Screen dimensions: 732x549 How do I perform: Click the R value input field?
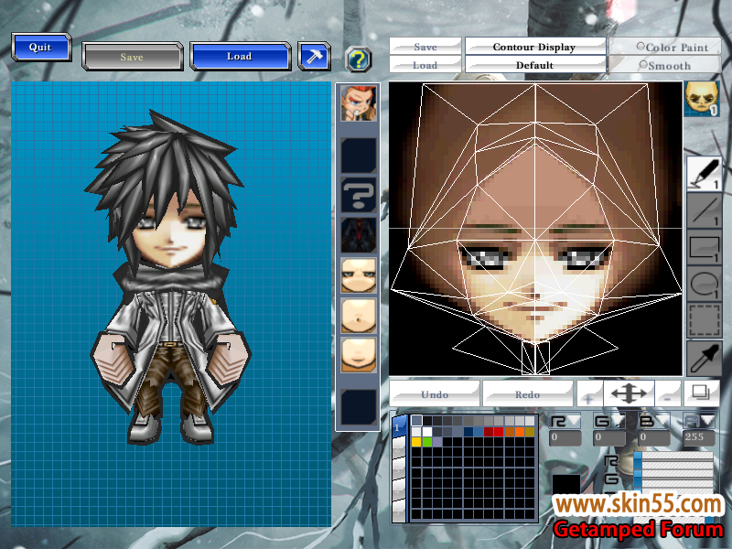[565, 437]
